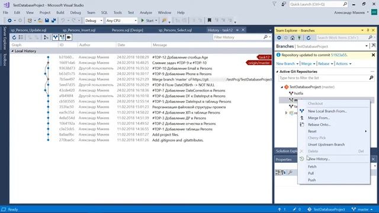Open master branch picker in status bar

[362, 209]
